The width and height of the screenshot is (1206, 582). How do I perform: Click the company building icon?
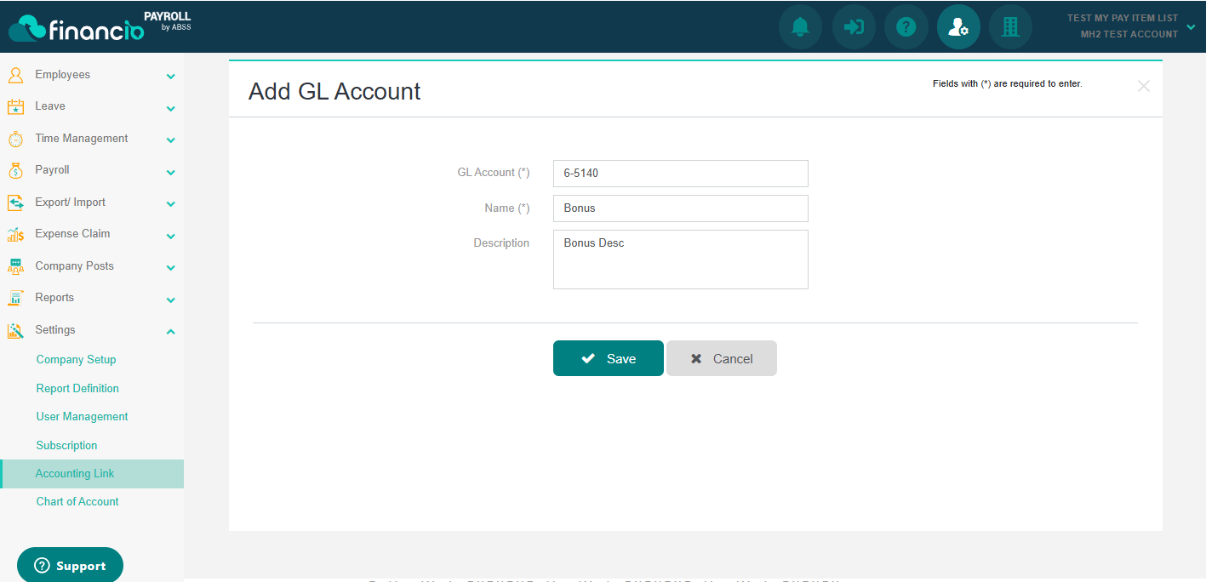[1010, 27]
